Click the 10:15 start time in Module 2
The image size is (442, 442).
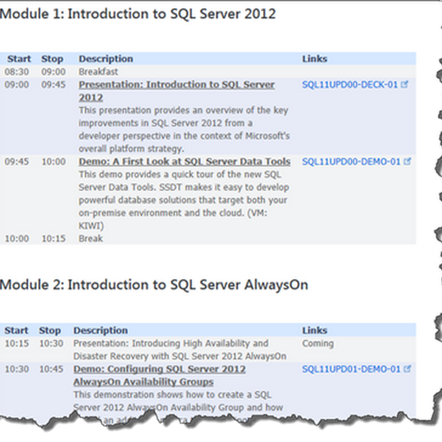tap(17, 343)
